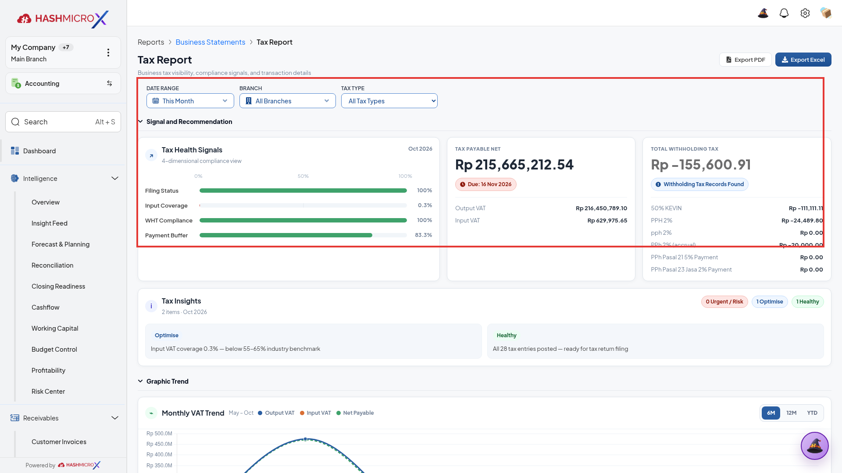This screenshot has width=842, height=473.
Task: Collapse the Signal and Recommendation section
Action: (x=140, y=121)
